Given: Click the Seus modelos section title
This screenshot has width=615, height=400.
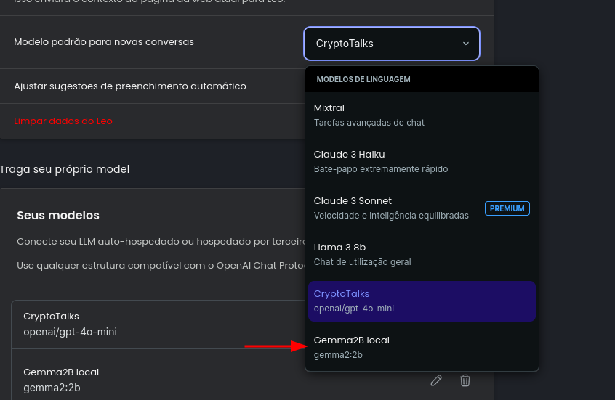Looking at the screenshot, I should tap(58, 216).
